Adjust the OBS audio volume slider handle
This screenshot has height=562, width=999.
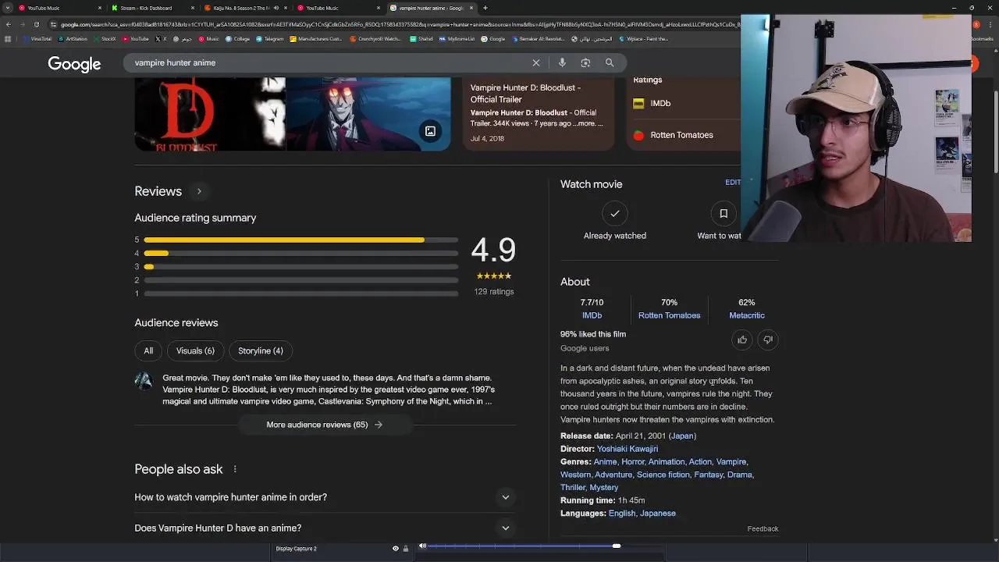pos(617,546)
